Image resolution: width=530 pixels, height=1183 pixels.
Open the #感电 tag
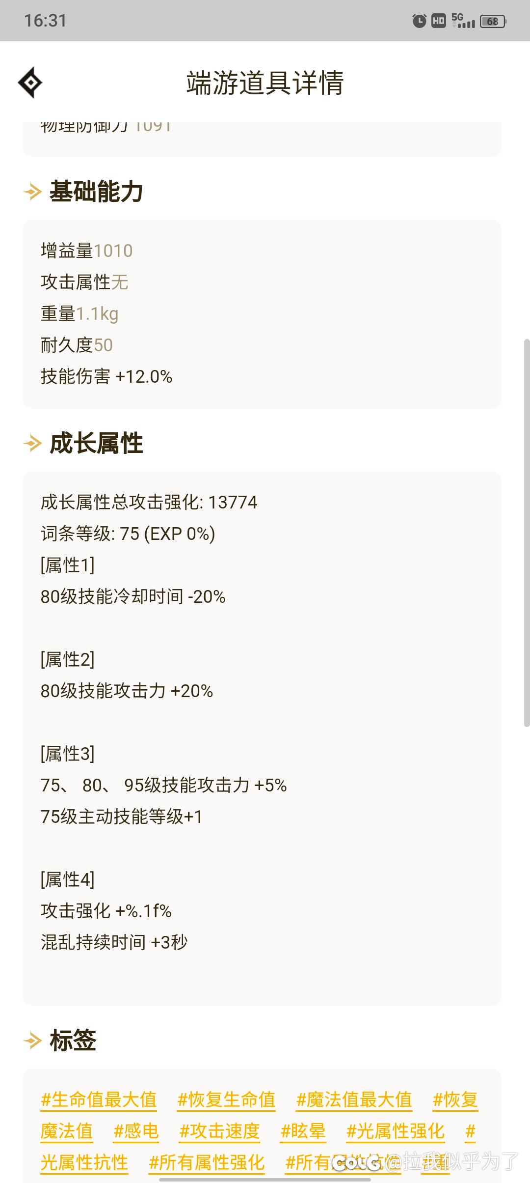[x=136, y=1131]
